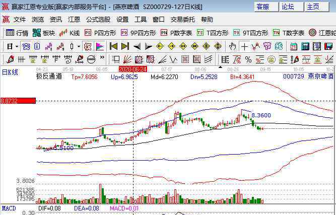Viewport: 336px width, 215px height.
Task: Select the red pencil drawing tool
Action: 10,59
